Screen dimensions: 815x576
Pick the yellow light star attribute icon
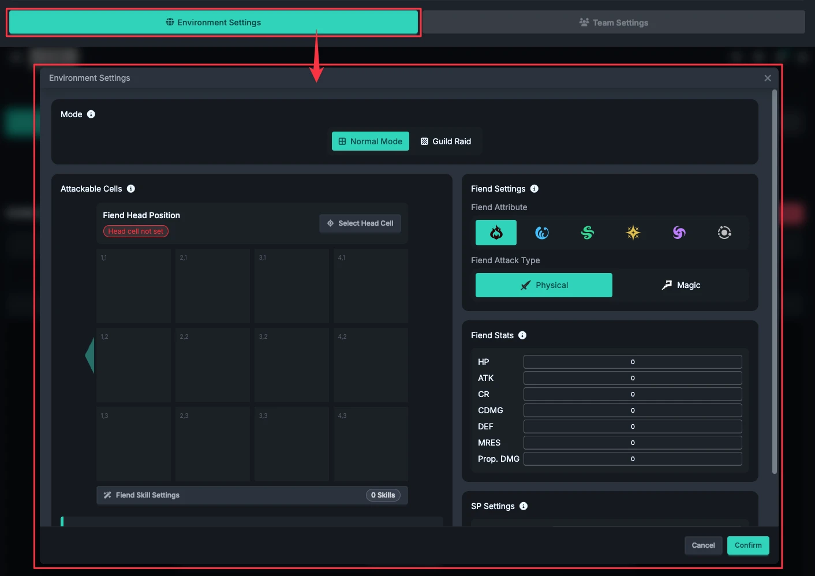click(x=633, y=233)
